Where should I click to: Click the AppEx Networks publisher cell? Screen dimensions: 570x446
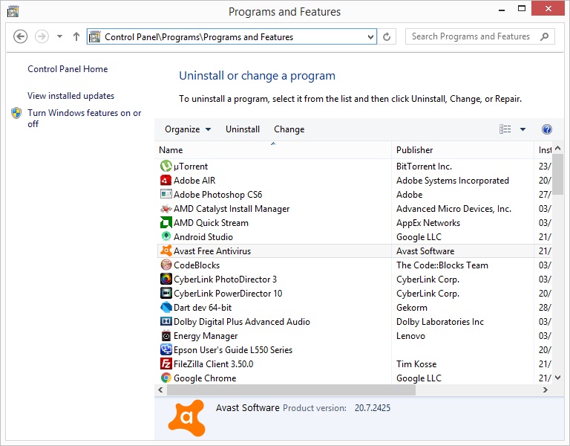pos(427,223)
